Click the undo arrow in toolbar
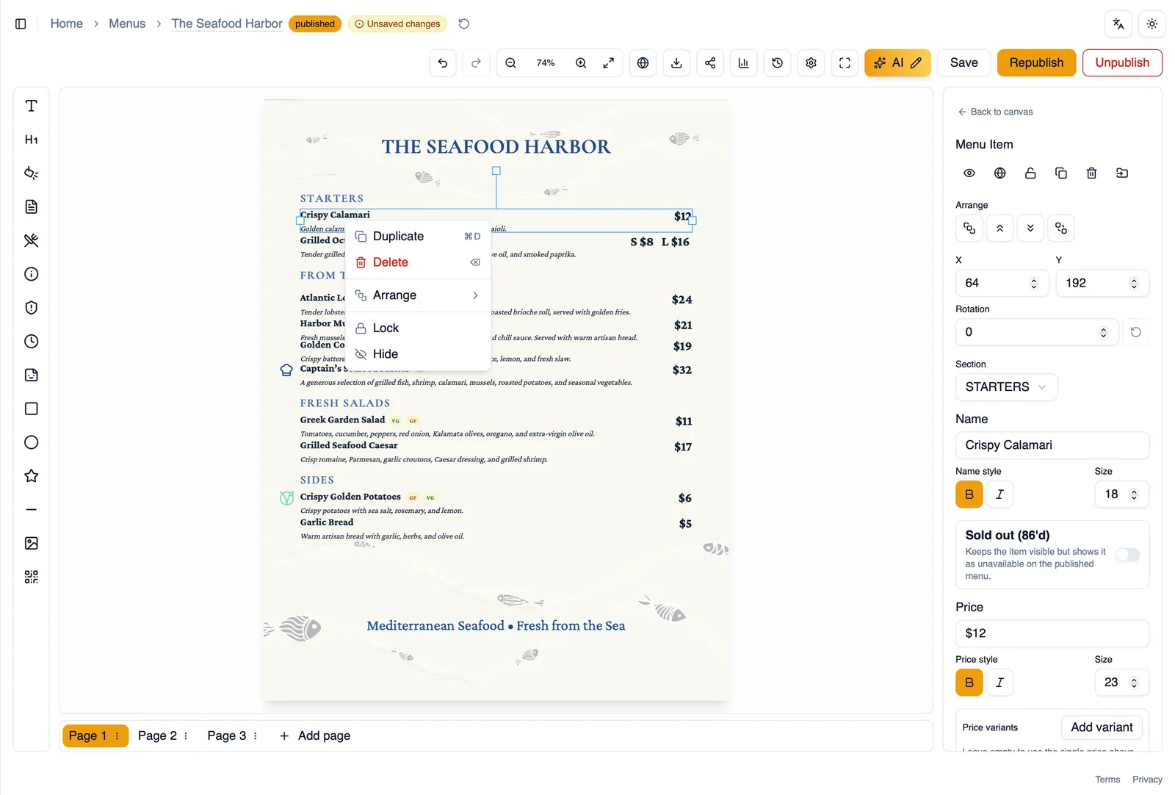The width and height of the screenshot is (1175, 795). coord(442,63)
